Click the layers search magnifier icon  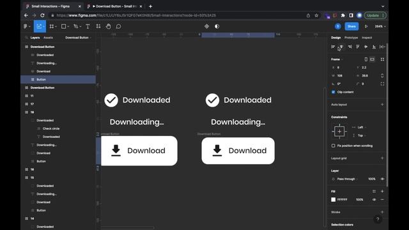point(26,38)
